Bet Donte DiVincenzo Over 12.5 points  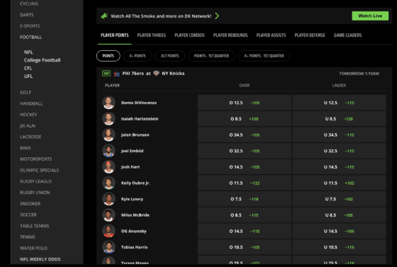(245, 103)
